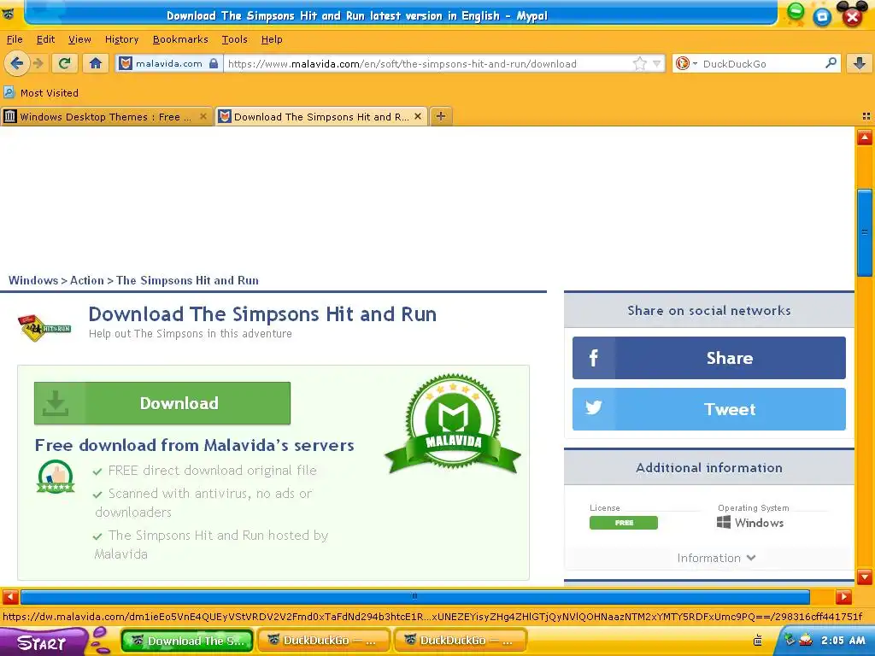This screenshot has height=656, width=875.
Task: Open The Simpsons Hit and Run breadcrumb
Action: click(187, 280)
